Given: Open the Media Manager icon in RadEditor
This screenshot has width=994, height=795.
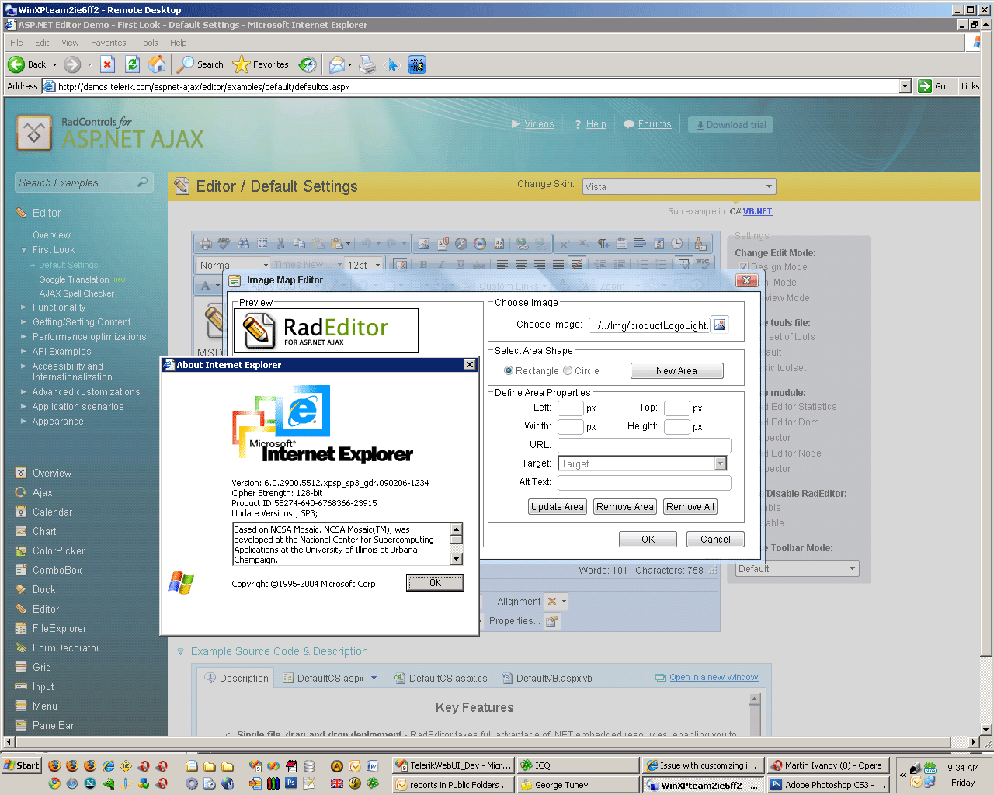Looking at the screenshot, I should (x=480, y=244).
